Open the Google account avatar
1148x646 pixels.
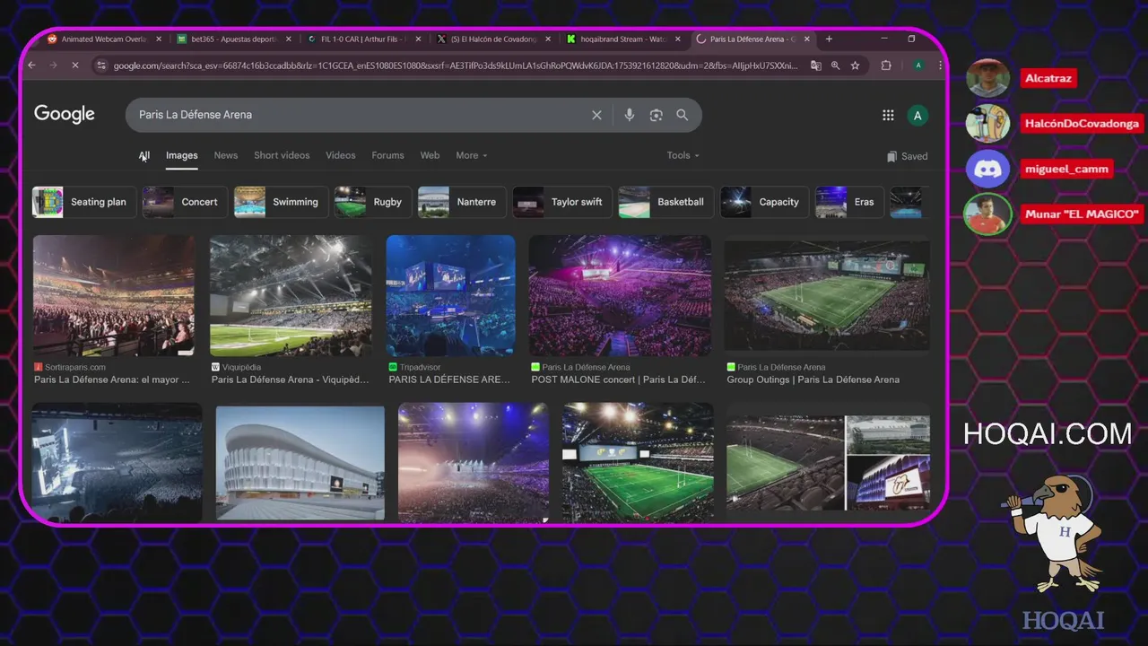(917, 115)
